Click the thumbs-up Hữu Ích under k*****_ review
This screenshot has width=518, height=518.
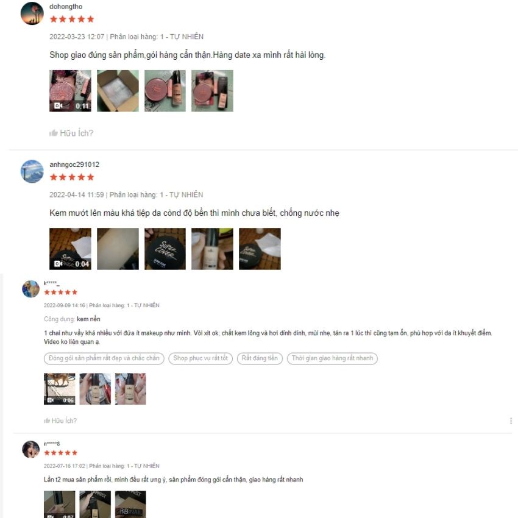tap(60, 420)
